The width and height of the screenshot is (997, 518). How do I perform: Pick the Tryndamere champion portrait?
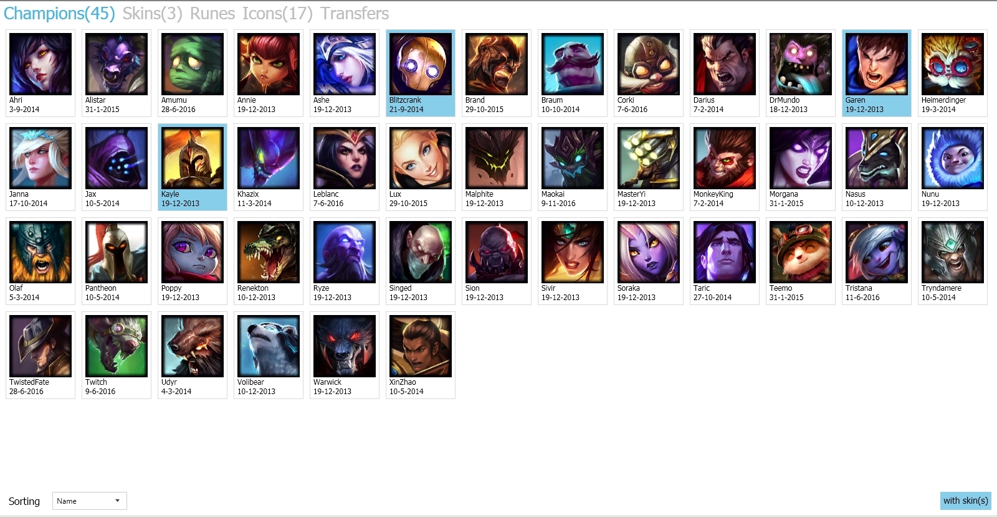point(953,252)
